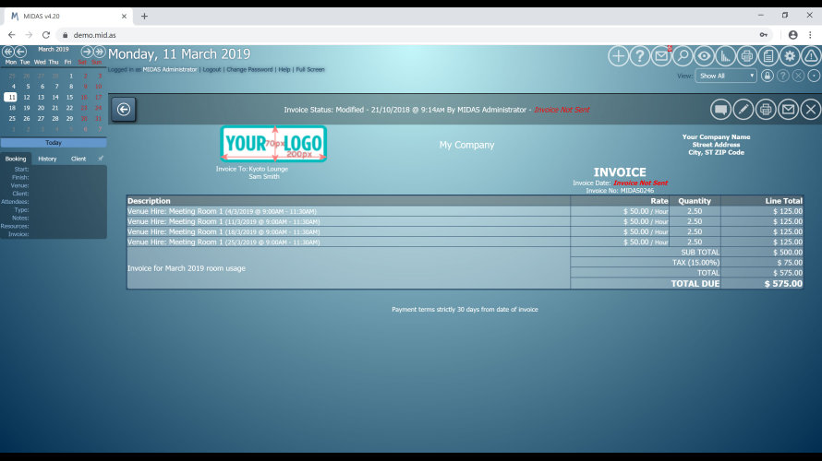Click the SUB TOTAL $ 500.00 value
The width and height of the screenshot is (822, 461).
pos(788,253)
